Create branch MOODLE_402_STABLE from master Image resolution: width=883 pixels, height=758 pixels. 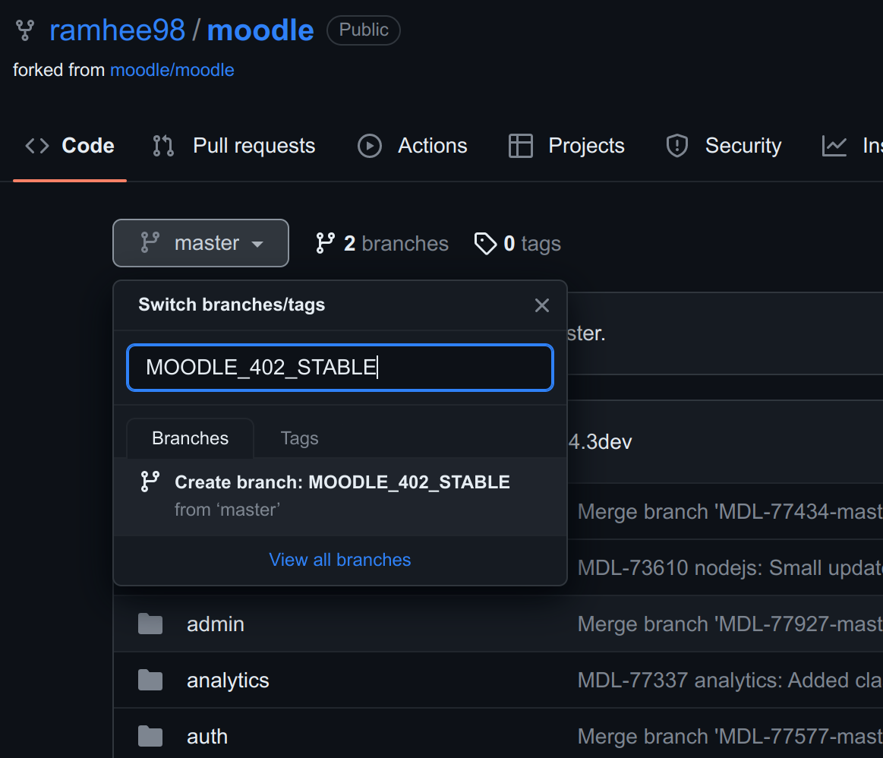click(x=339, y=494)
